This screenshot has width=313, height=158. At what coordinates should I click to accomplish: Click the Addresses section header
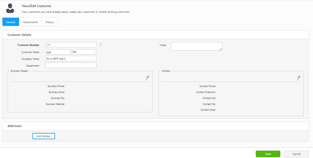[14, 126]
